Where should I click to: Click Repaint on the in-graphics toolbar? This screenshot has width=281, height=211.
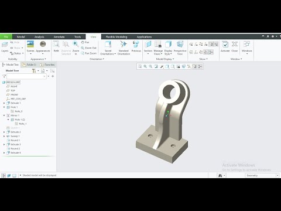156,67
